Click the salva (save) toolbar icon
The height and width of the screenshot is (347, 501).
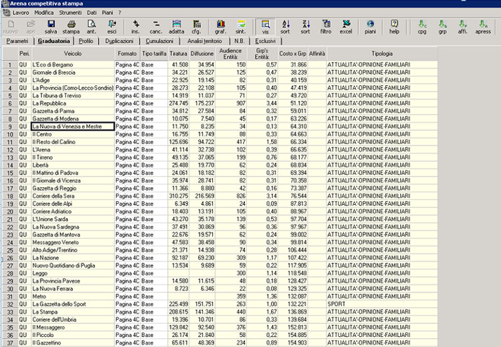tap(50, 26)
